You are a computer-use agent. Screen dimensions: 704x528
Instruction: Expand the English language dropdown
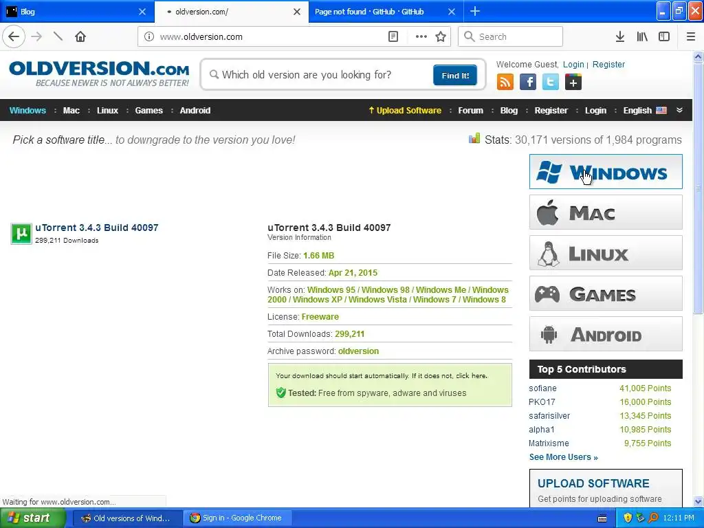tap(645, 111)
